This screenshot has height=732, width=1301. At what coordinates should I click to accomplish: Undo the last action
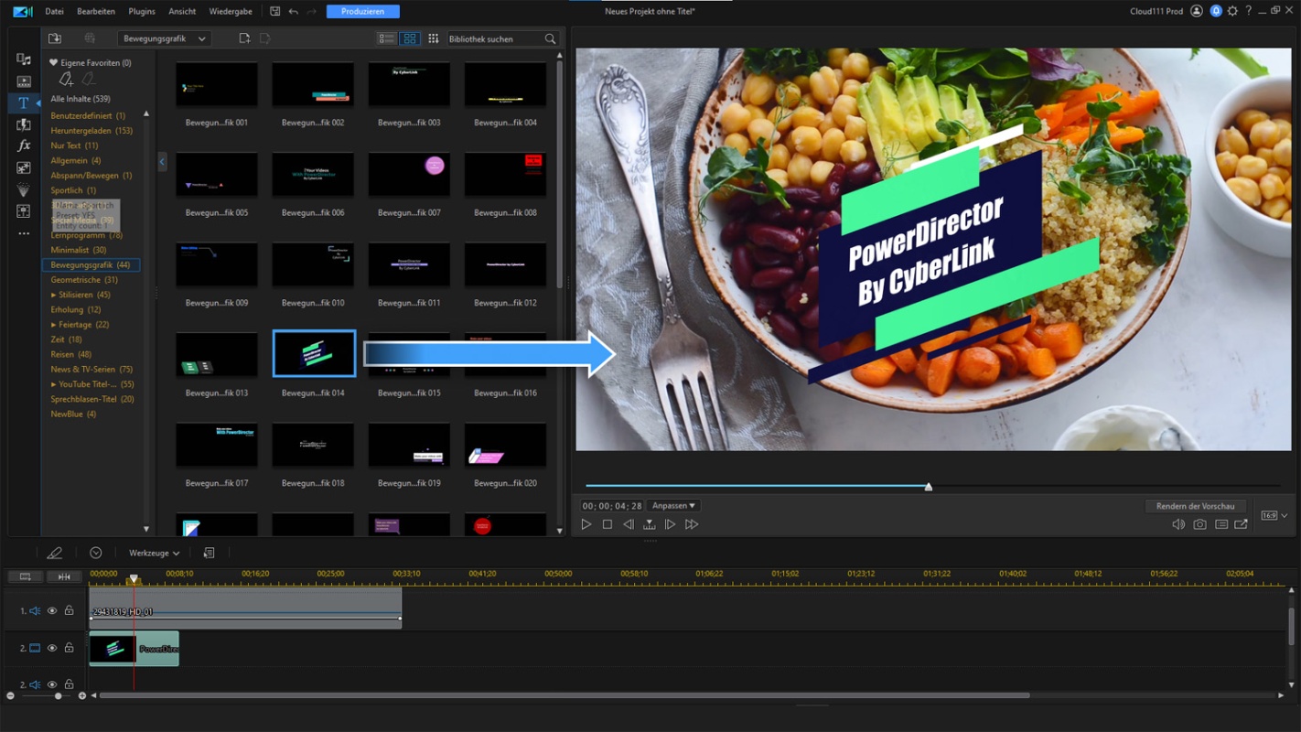(x=294, y=11)
